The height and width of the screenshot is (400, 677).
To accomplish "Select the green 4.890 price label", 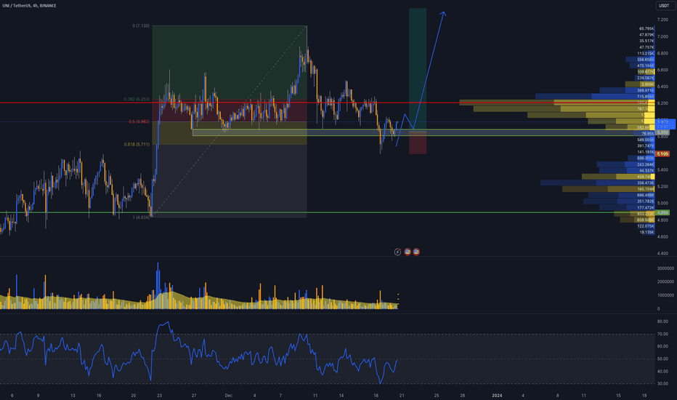I will coord(662,213).
